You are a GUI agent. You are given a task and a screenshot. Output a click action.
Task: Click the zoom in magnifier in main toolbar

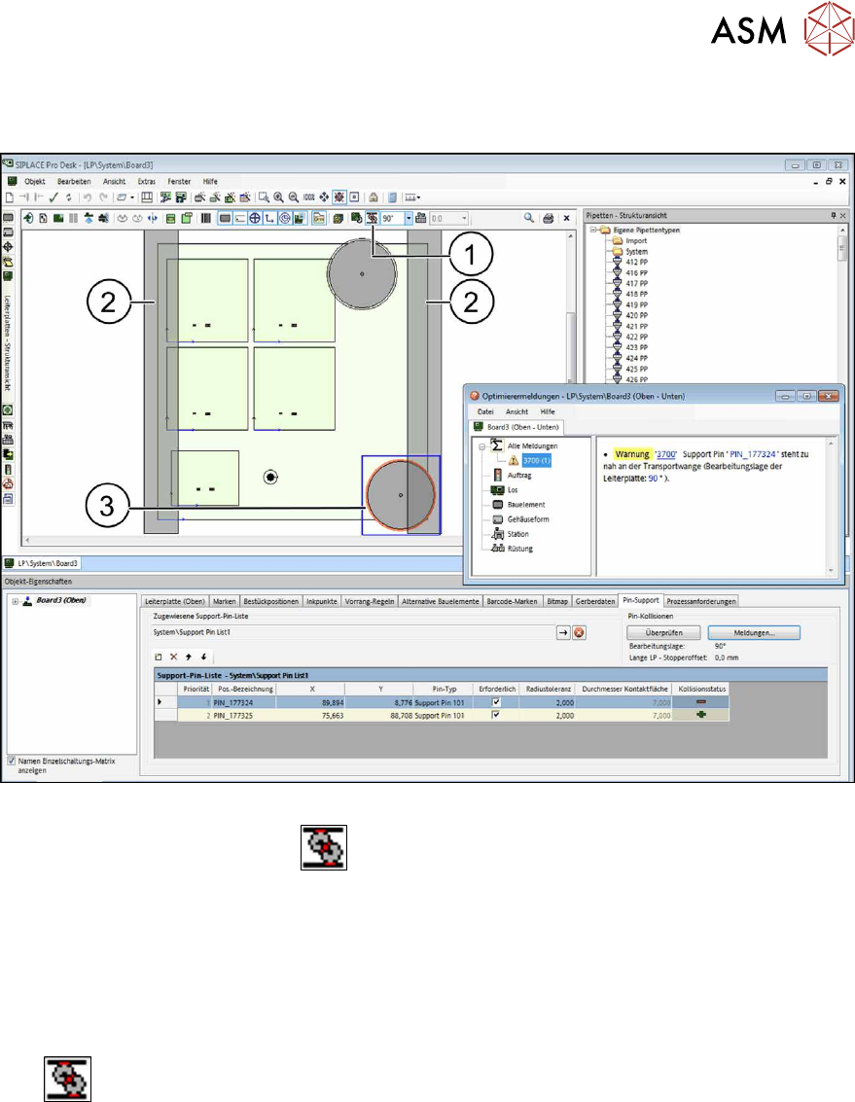click(278, 197)
